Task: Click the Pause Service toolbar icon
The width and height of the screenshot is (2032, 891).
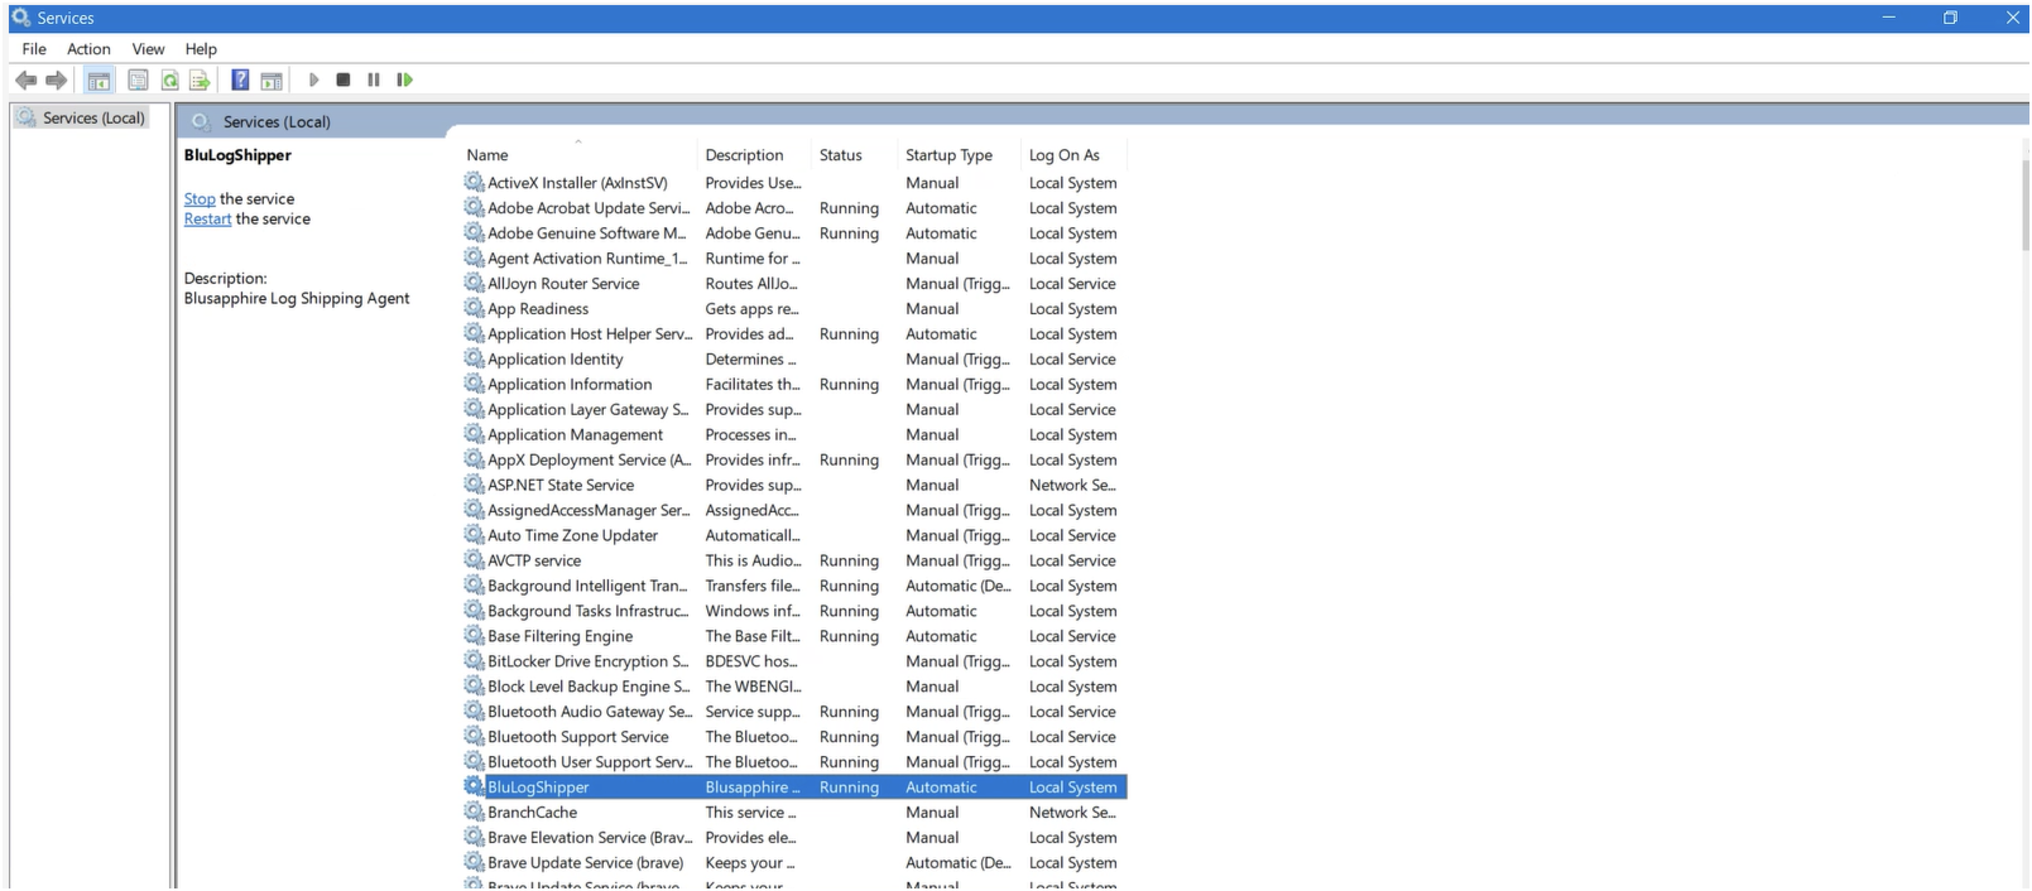Action: pos(373,80)
